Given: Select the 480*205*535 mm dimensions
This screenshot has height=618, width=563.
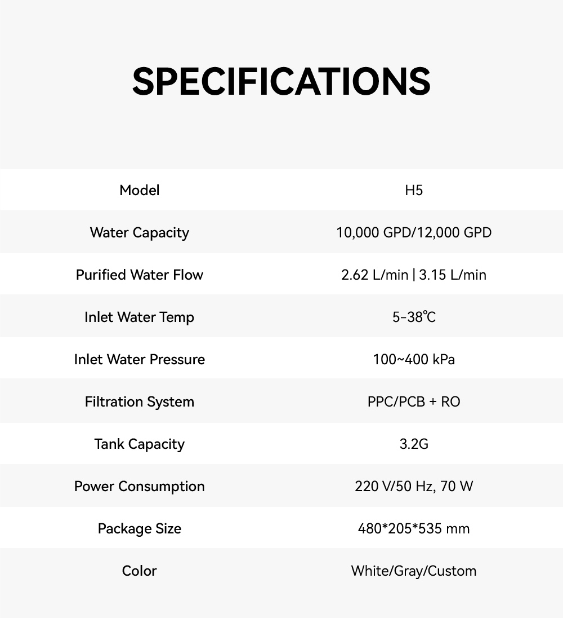Looking at the screenshot, I should [x=414, y=528].
